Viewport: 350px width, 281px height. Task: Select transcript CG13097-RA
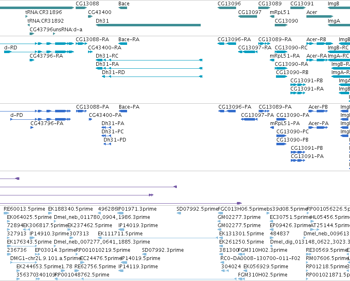pyautogui.click(x=248, y=52)
